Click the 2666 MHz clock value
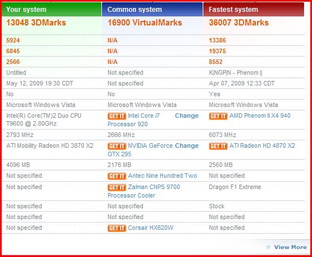 point(121,135)
